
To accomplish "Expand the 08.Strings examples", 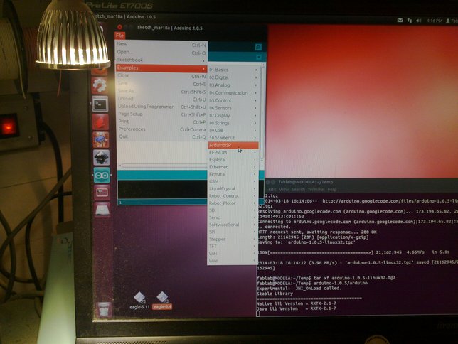I will pos(233,123).
